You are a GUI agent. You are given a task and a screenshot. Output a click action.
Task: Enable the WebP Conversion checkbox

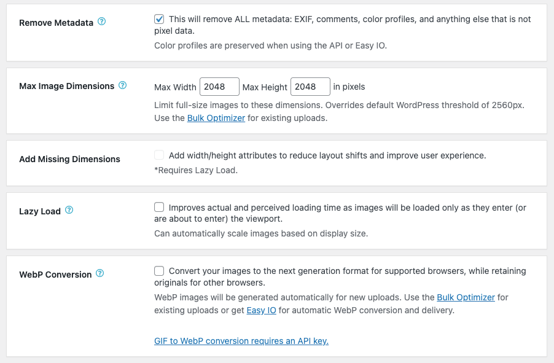[159, 270]
